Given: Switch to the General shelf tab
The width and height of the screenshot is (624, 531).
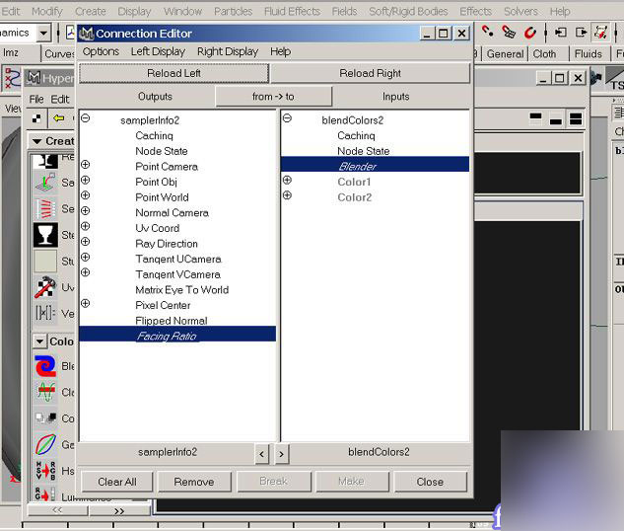Looking at the screenshot, I should pyautogui.click(x=505, y=53).
